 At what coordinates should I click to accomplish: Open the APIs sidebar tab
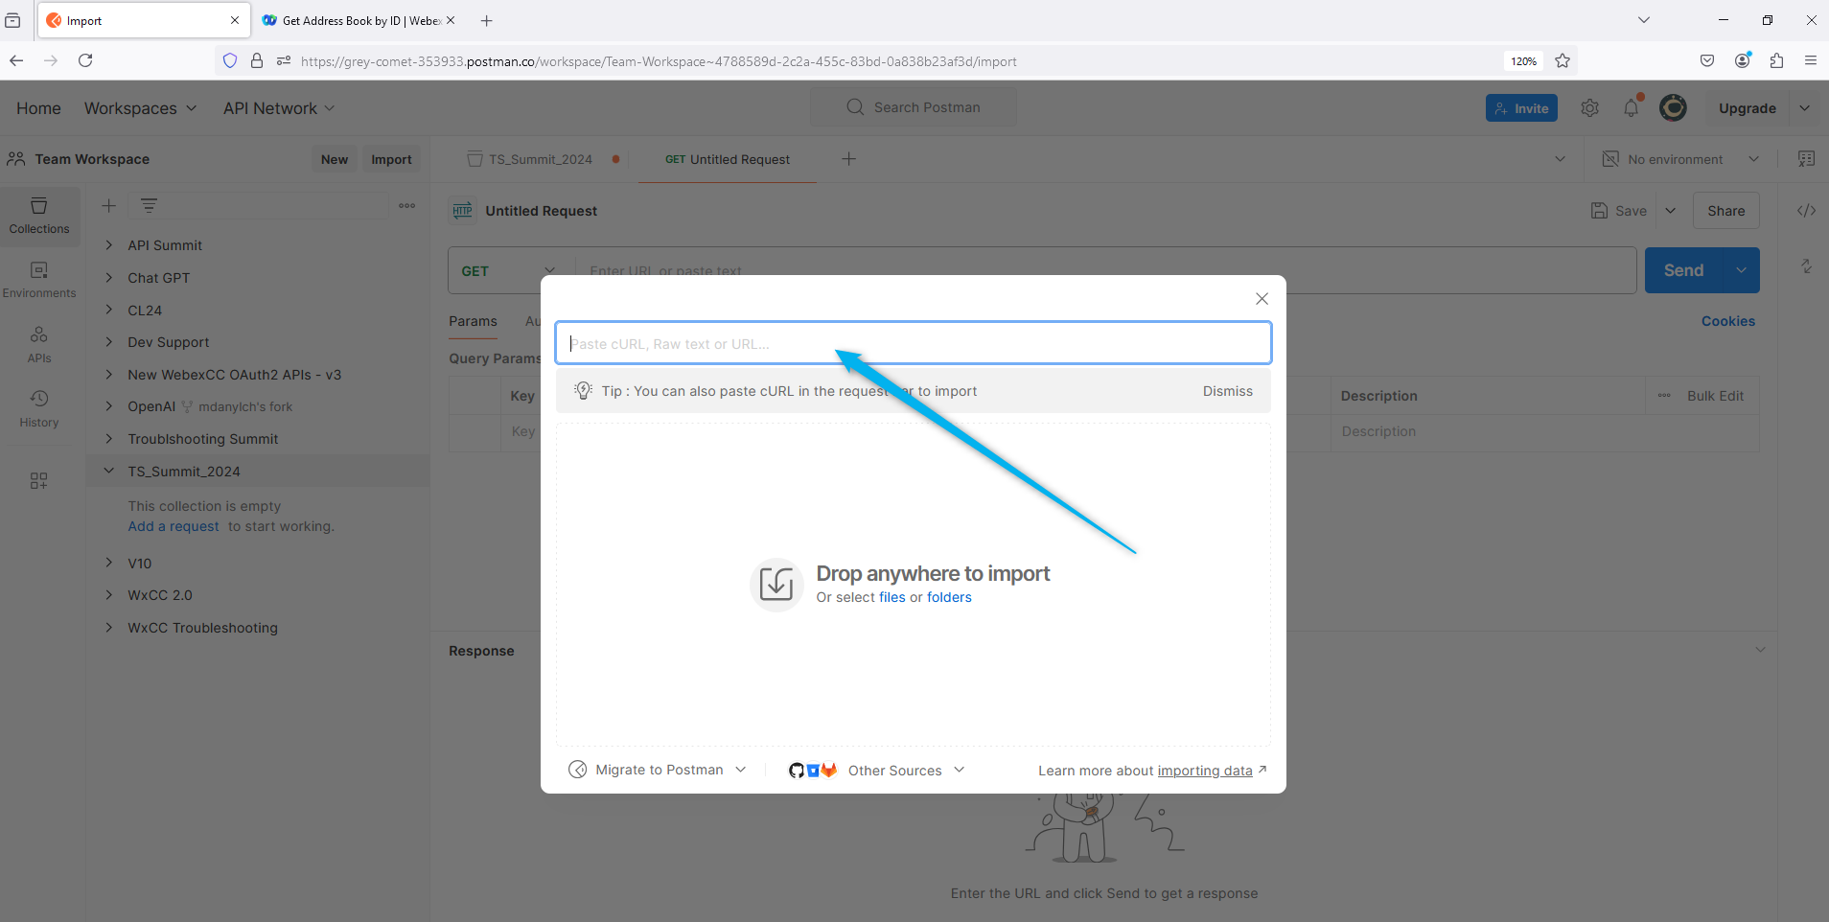[x=39, y=344]
